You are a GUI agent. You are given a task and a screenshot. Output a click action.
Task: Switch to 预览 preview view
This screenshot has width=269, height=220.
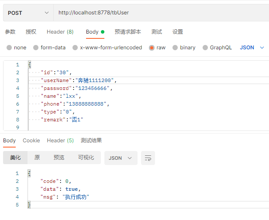(x=59, y=158)
